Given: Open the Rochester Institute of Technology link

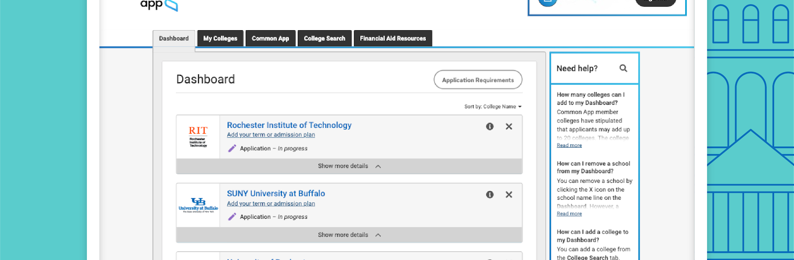Looking at the screenshot, I should tap(289, 125).
